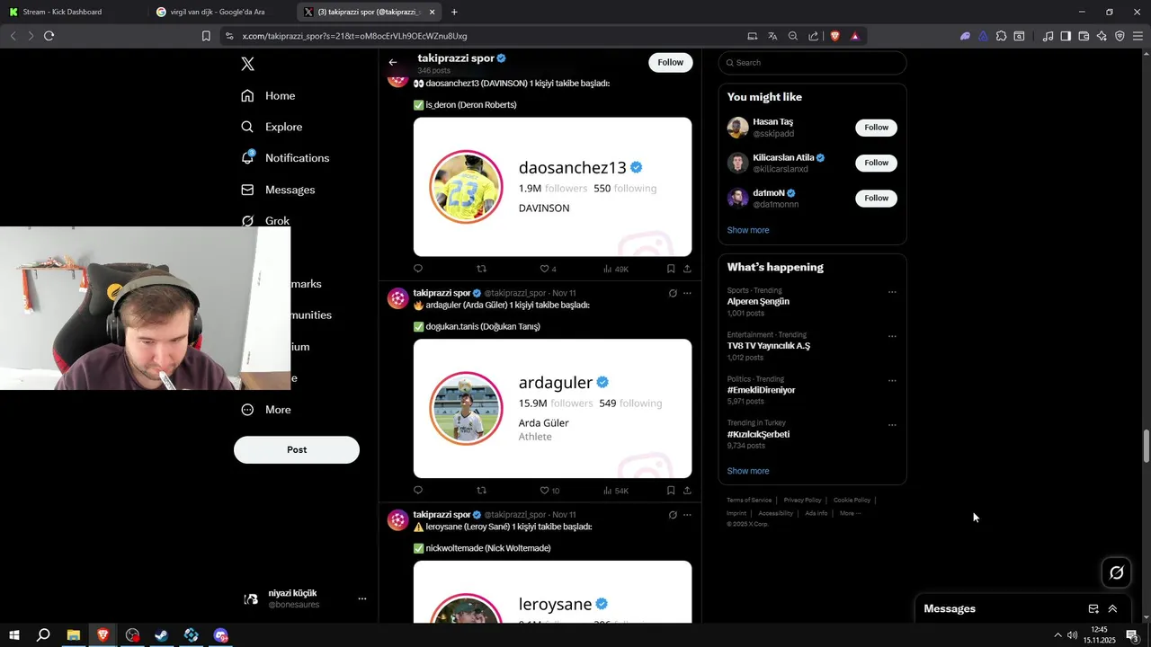Share the ardaguler post

click(687, 491)
